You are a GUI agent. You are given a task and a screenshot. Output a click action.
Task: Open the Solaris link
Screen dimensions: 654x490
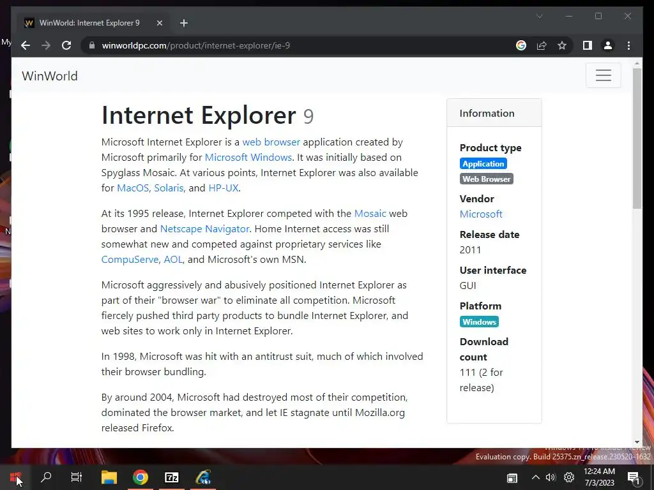point(169,188)
